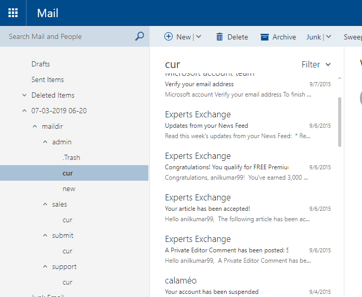Click the scroll up arrow in message list

[x=339, y=78]
